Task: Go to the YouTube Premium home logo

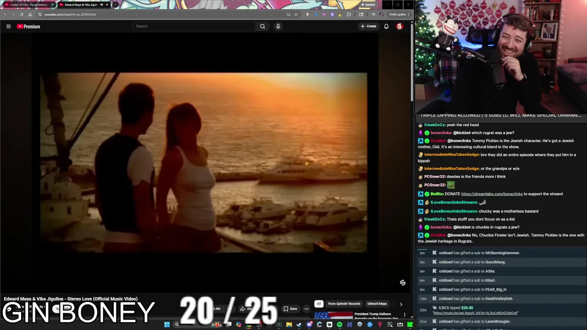Action: click(28, 27)
